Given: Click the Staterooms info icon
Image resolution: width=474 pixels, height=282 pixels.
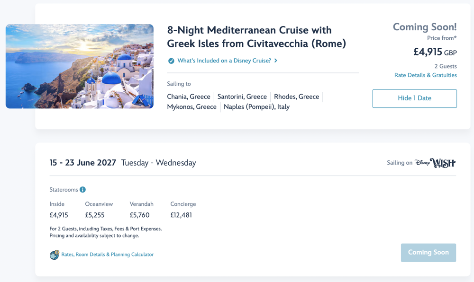Looking at the screenshot, I should pos(83,190).
